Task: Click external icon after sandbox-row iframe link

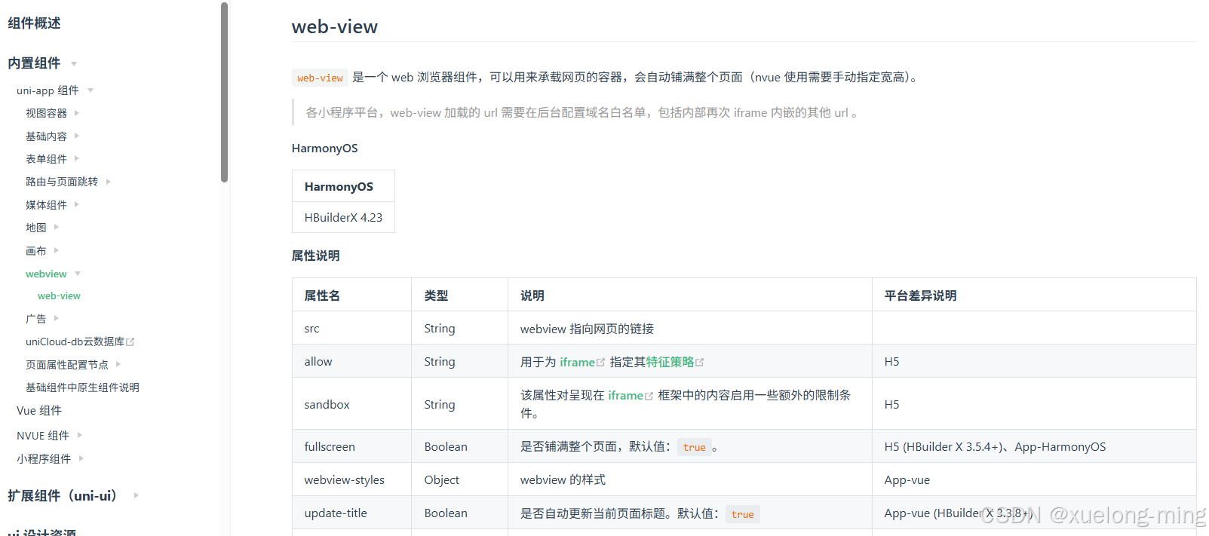Action: (649, 396)
